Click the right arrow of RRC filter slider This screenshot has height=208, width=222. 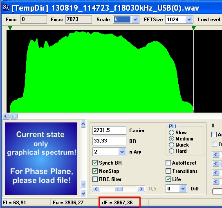[x=141, y=189]
